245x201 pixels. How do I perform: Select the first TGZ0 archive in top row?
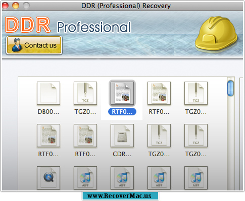pos(85,93)
